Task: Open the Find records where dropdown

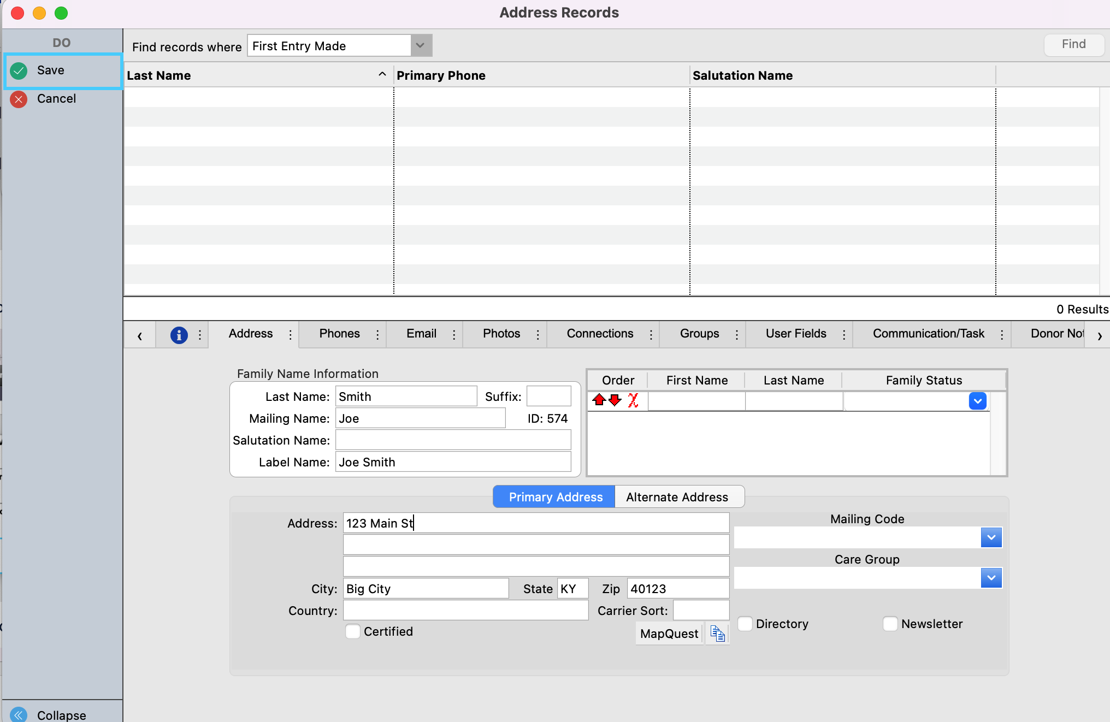Action: 420,45
